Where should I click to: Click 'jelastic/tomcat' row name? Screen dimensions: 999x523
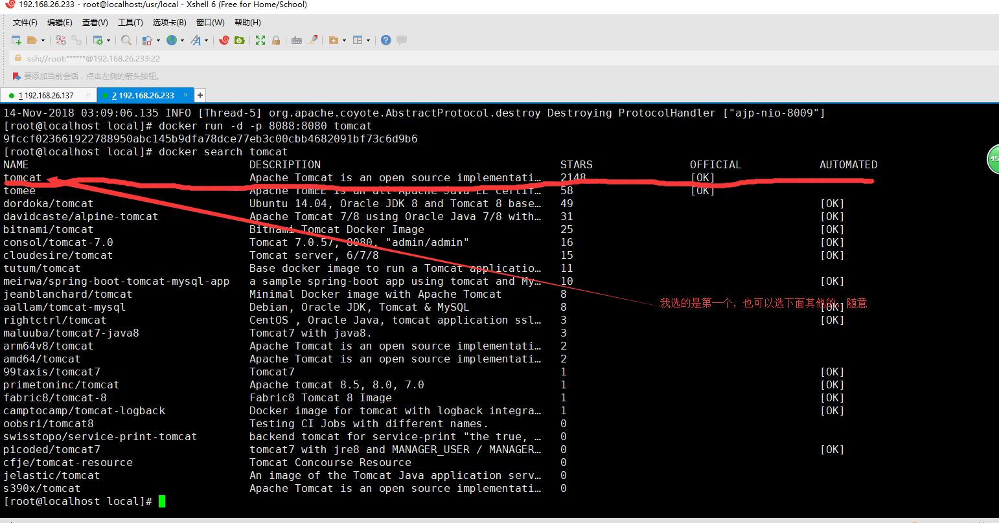52,475
